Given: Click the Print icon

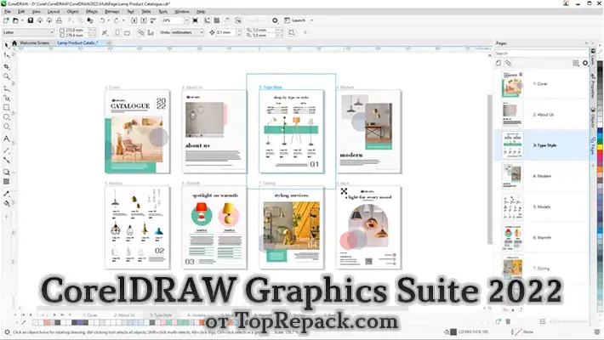Looking at the screenshot, I should (x=59, y=20).
